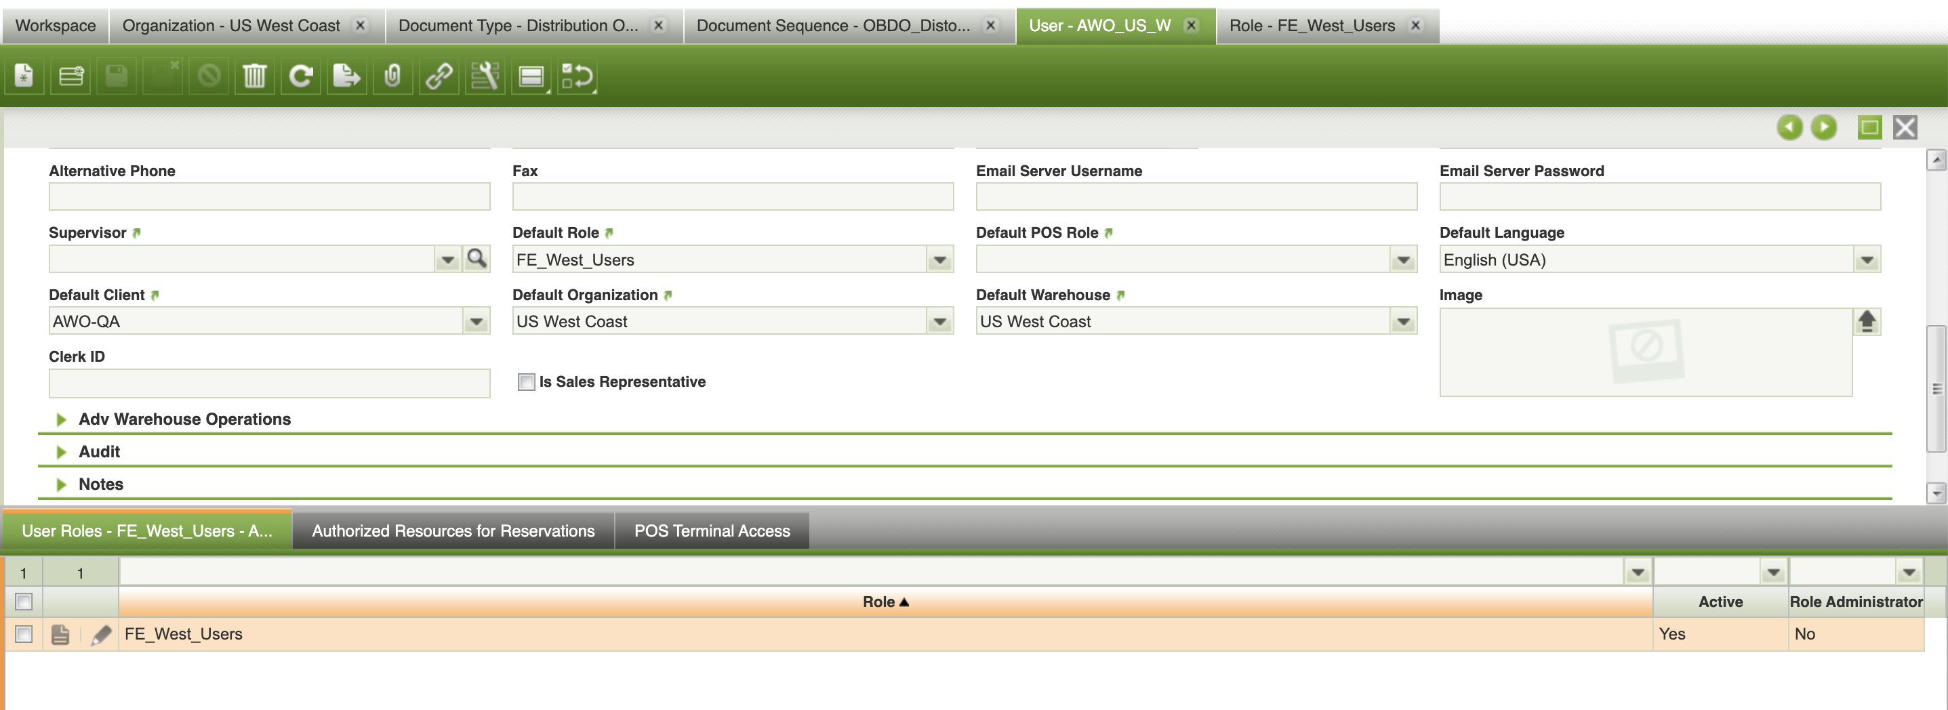
Task: Open the customize form wrench icon
Action: [x=485, y=76]
